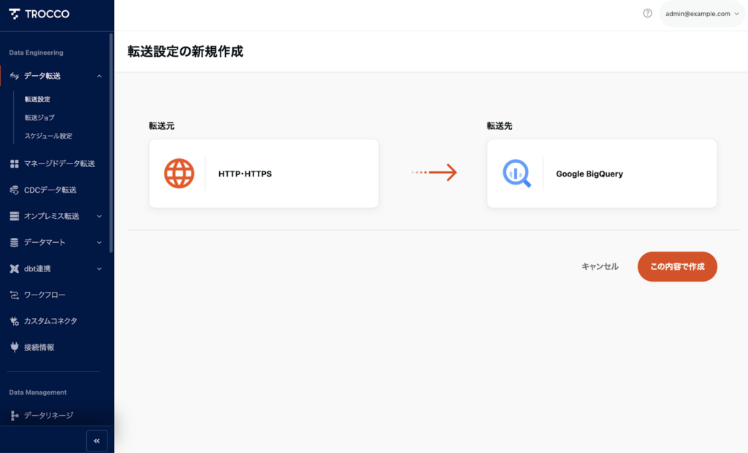
Task: Click the ワークフロー icon in sidebar
Action: pyautogui.click(x=15, y=295)
